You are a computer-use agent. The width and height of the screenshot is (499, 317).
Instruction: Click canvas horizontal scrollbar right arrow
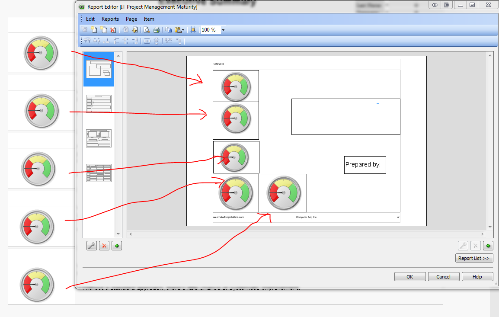pos(483,234)
